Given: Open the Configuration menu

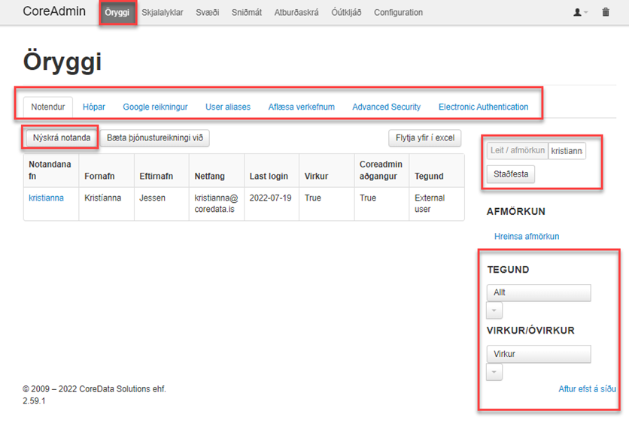Looking at the screenshot, I should [x=398, y=13].
